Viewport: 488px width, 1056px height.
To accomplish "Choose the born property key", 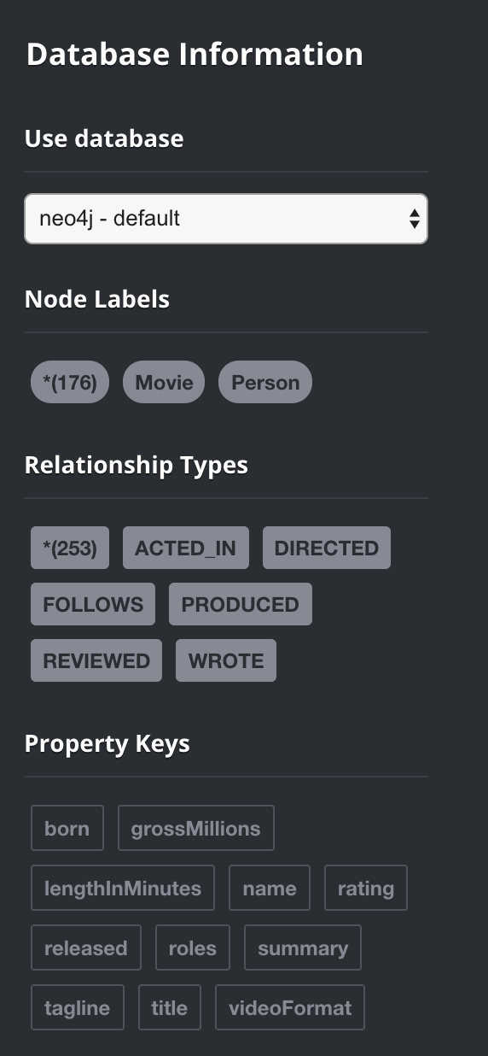I will pyautogui.click(x=67, y=828).
